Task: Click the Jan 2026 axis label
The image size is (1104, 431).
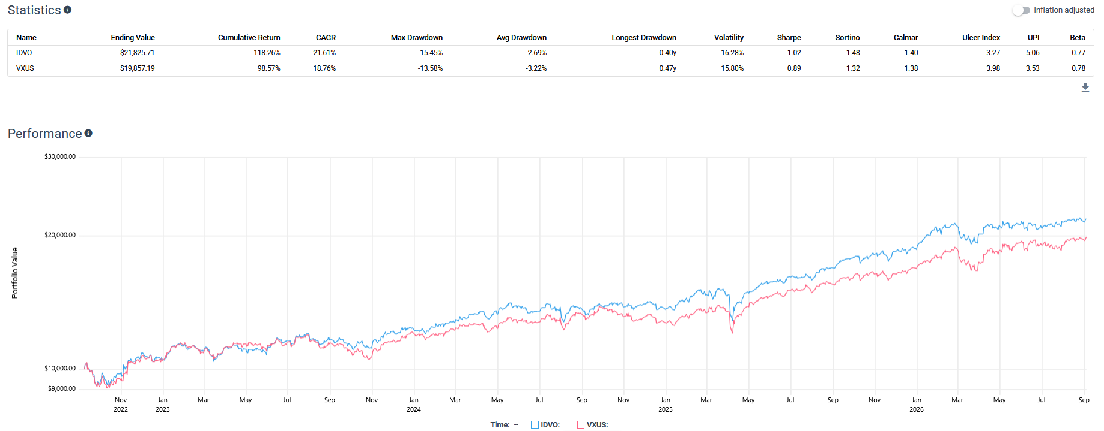Action: 917,405
